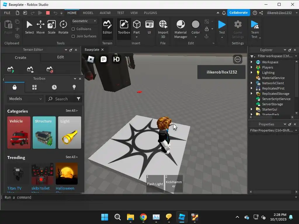The width and height of the screenshot is (299, 224).
Task: Open Windows Start menu
Action: point(105,217)
